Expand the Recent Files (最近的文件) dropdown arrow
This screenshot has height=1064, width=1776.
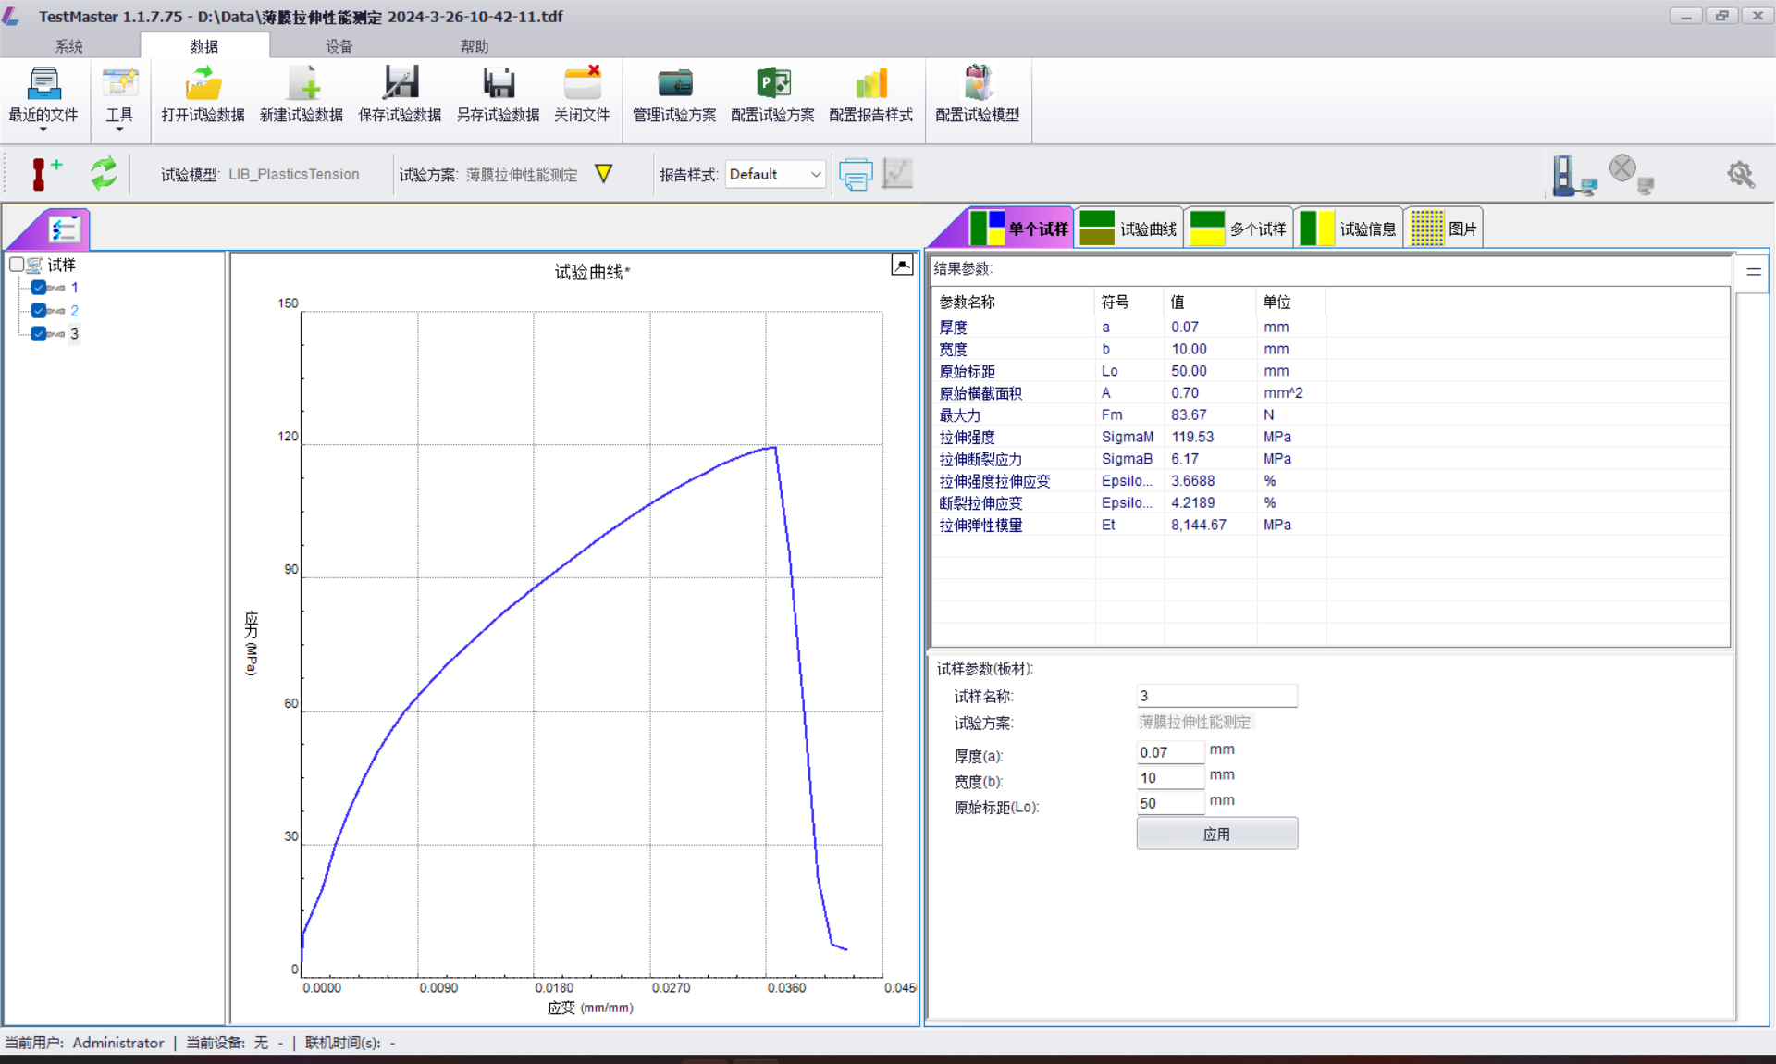[43, 130]
